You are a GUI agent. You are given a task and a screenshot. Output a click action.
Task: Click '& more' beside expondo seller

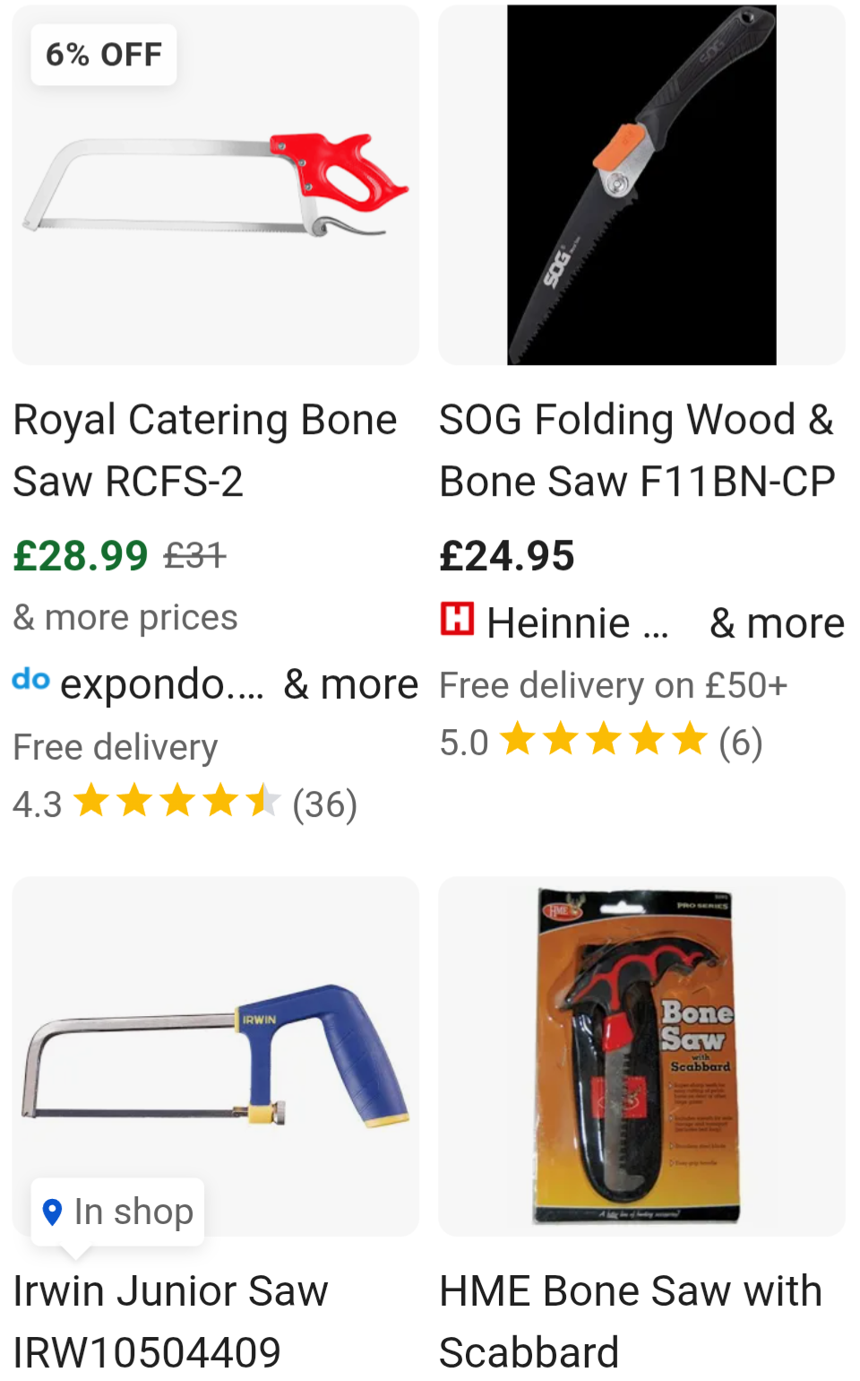(x=351, y=685)
